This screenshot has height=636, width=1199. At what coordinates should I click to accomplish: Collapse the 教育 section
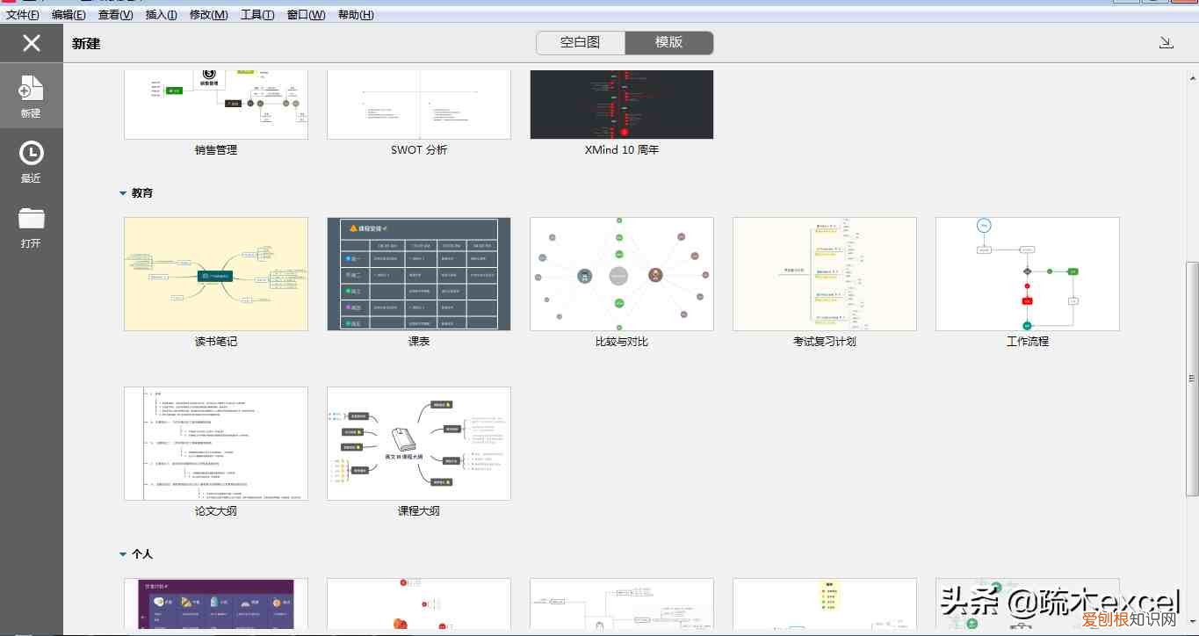tap(123, 193)
